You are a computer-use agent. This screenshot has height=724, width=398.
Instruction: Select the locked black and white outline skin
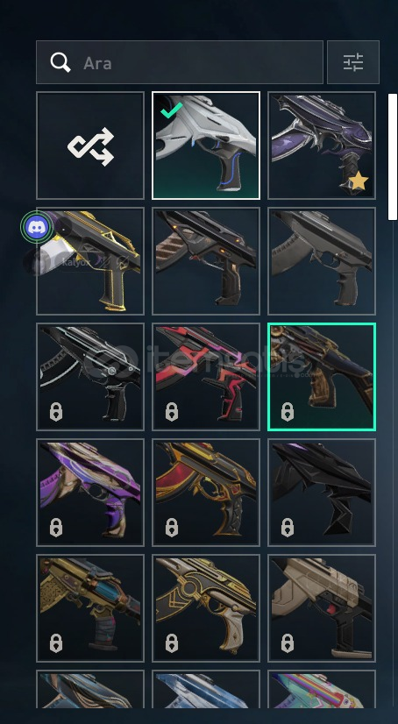point(90,377)
